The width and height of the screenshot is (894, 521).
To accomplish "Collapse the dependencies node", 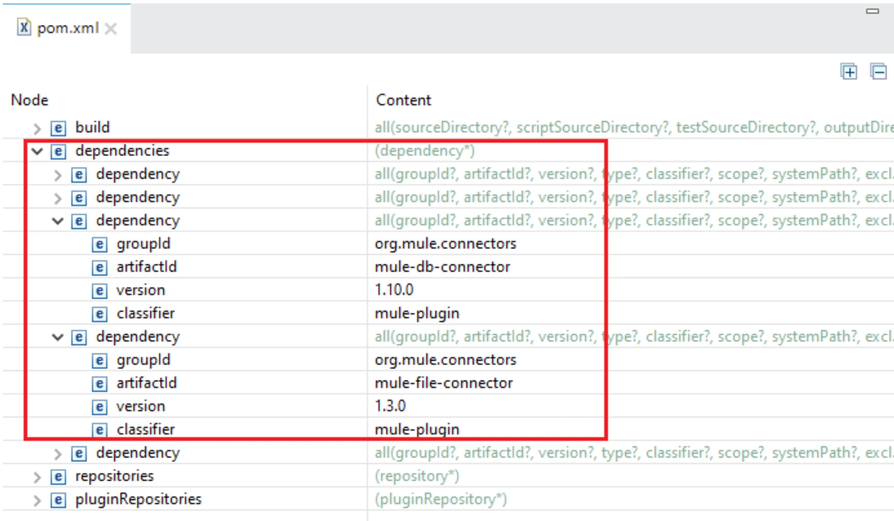I will pos(37,152).
